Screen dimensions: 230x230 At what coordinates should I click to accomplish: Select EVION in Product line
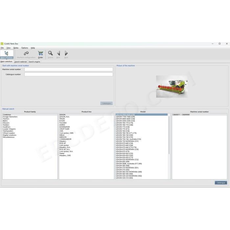tap(86, 121)
